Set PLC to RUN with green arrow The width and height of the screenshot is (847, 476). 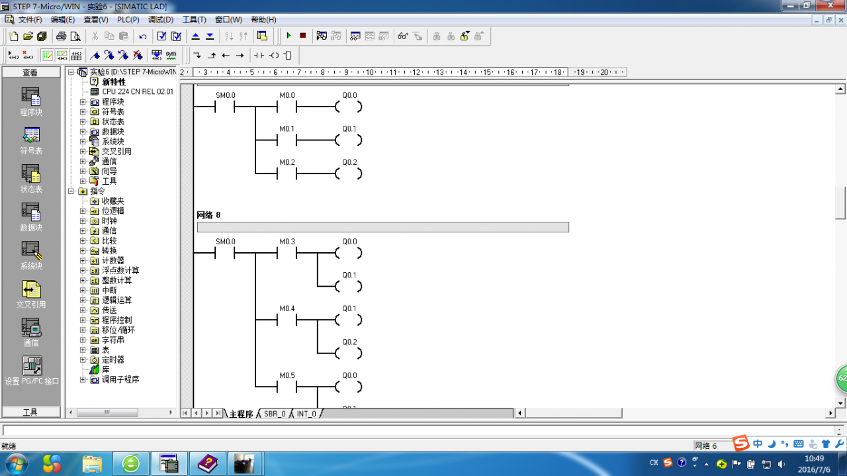point(289,36)
